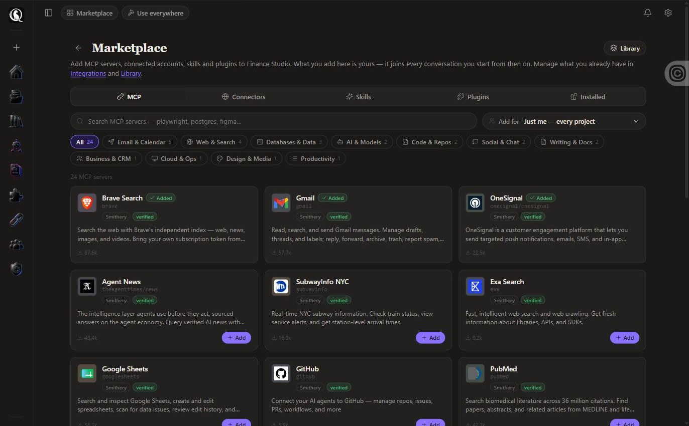Filter by Business & CRM category

[106, 158]
